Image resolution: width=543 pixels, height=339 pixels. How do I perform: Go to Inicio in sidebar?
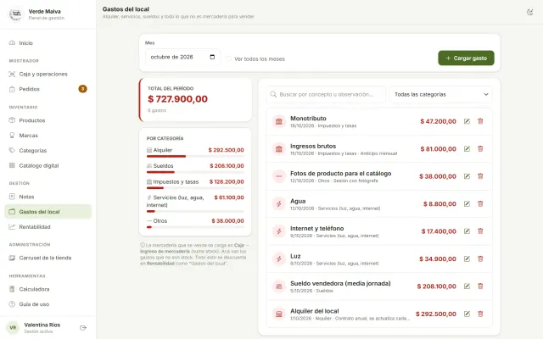[x=48, y=43]
